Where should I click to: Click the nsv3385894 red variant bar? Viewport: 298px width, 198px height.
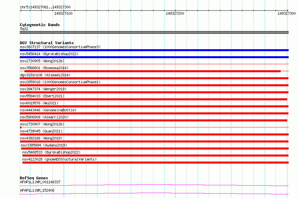[155, 148]
